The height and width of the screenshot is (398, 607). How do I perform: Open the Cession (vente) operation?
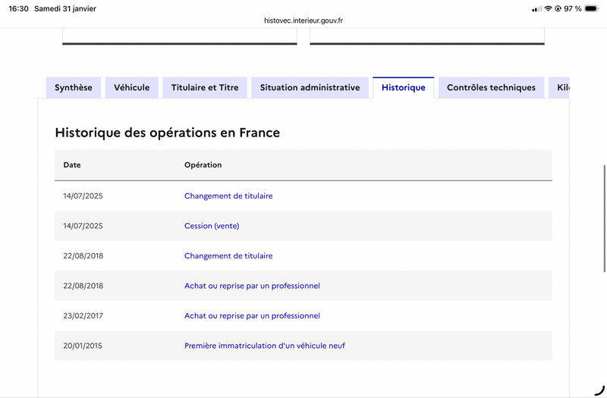[x=212, y=226]
